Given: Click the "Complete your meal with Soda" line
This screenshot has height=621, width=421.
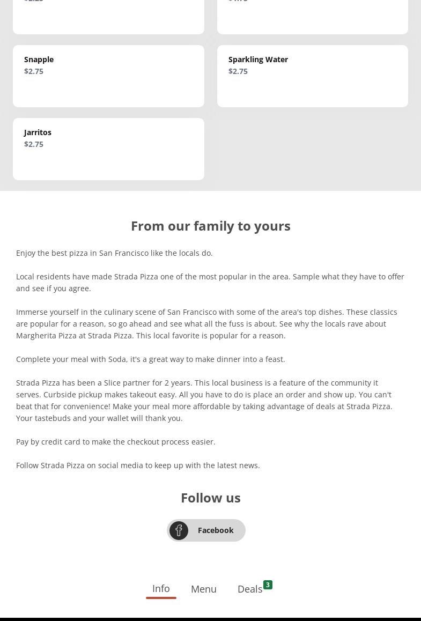Looking at the screenshot, I should click(x=151, y=359).
